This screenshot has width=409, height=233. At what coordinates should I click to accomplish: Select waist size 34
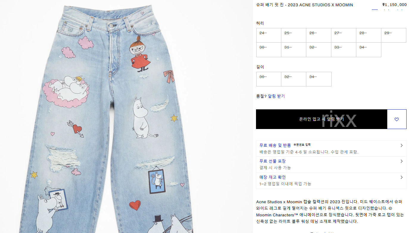(369, 50)
